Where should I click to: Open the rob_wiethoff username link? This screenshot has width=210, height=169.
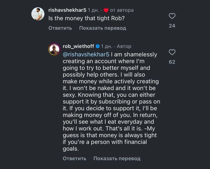tap(78, 46)
